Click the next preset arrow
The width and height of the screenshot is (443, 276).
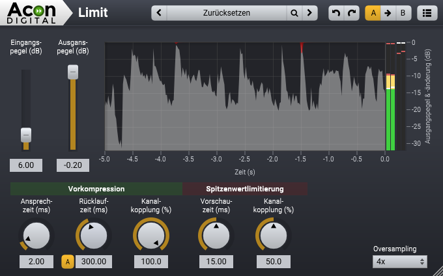pyautogui.click(x=310, y=12)
